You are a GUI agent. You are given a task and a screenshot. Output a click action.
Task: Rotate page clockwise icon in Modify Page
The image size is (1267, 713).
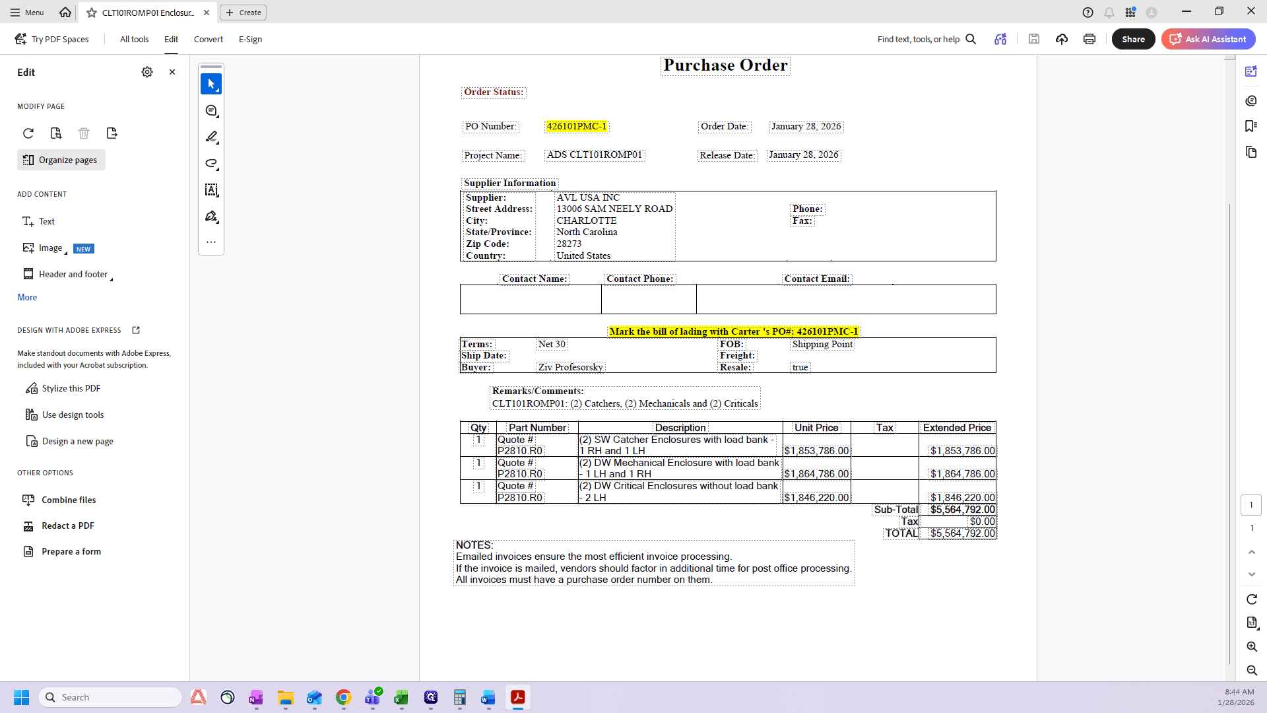point(28,133)
